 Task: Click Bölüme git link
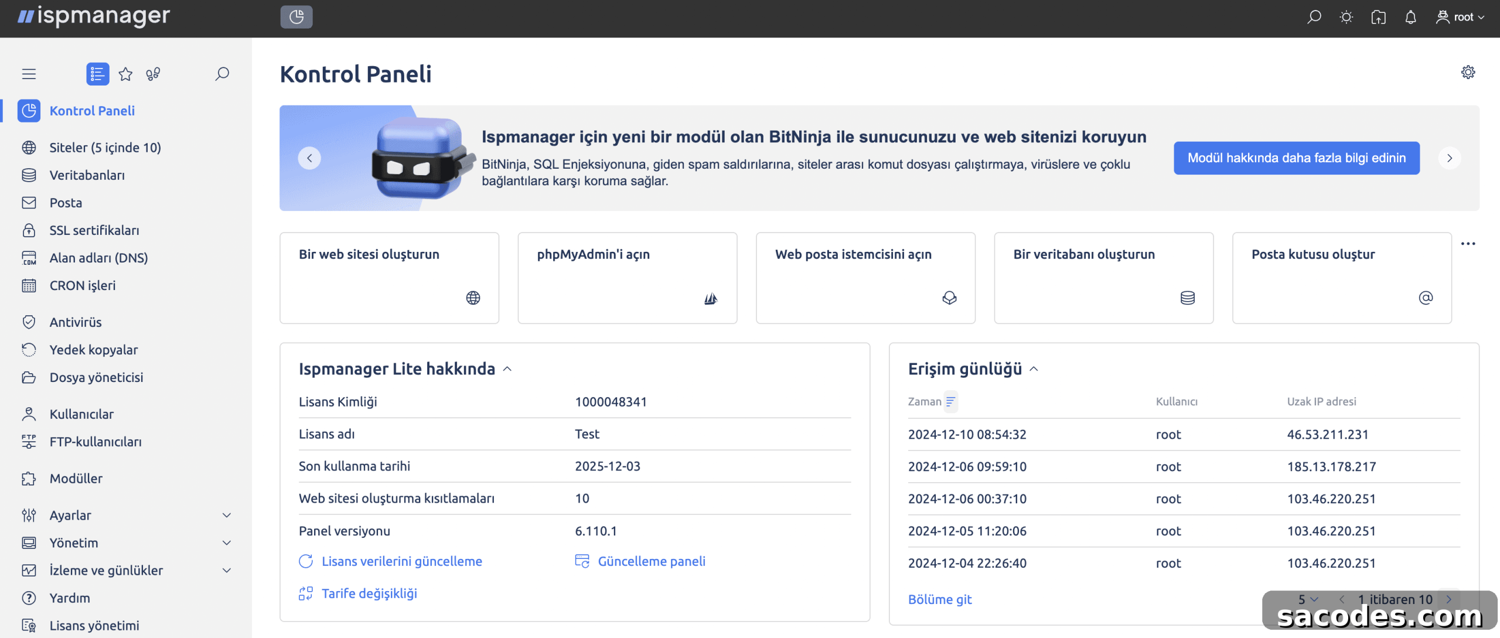pyautogui.click(x=940, y=599)
